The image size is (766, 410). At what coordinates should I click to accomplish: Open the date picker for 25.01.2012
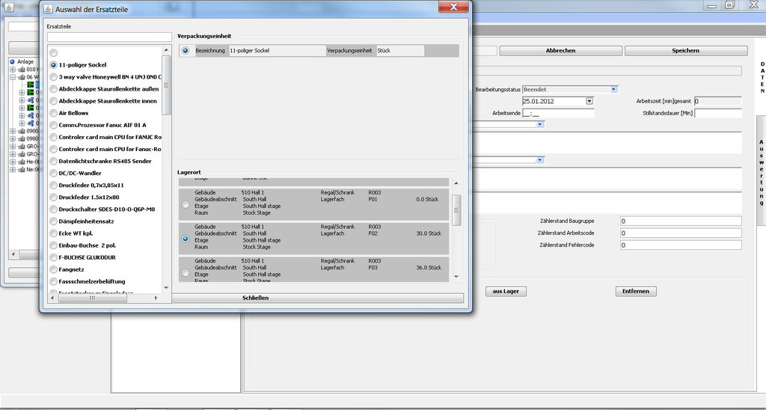[589, 101]
